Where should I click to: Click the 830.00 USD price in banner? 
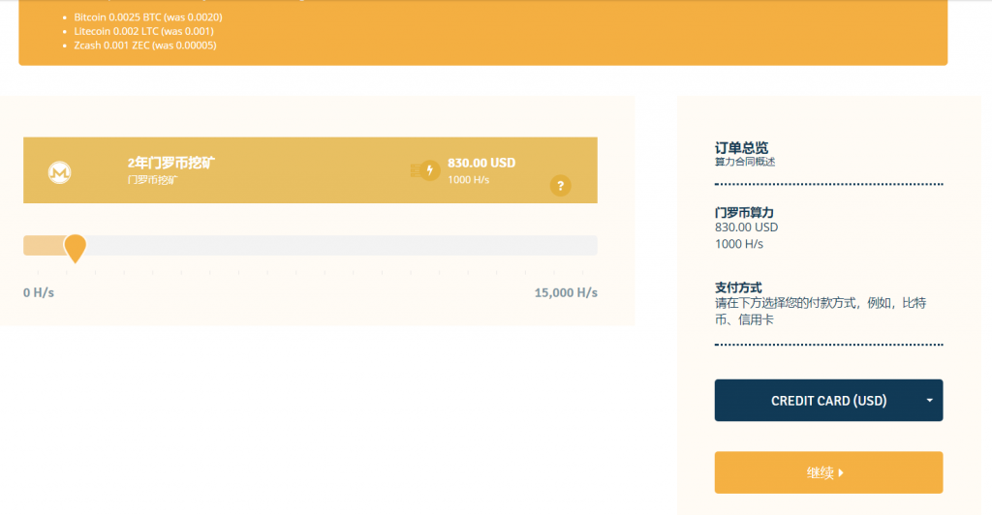(x=481, y=163)
